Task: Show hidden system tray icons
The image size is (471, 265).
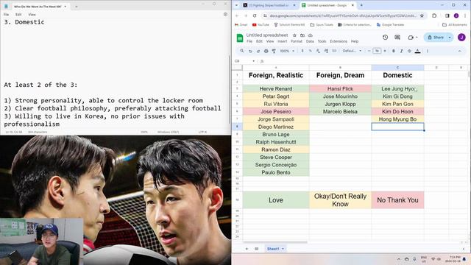Action: 399,259
